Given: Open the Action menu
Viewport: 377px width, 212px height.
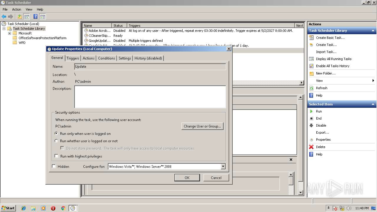Looking at the screenshot, I should 16,9.
